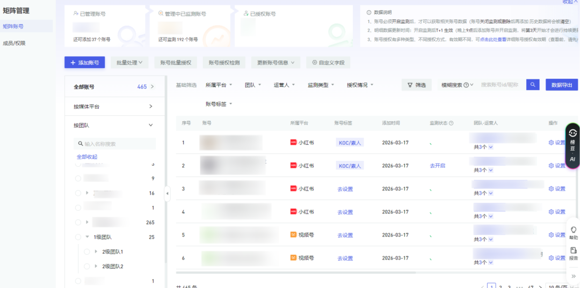This screenshot has width=580, height=288.
Task: Select the 2级团队1 radio button
Action: click(88, 252)
